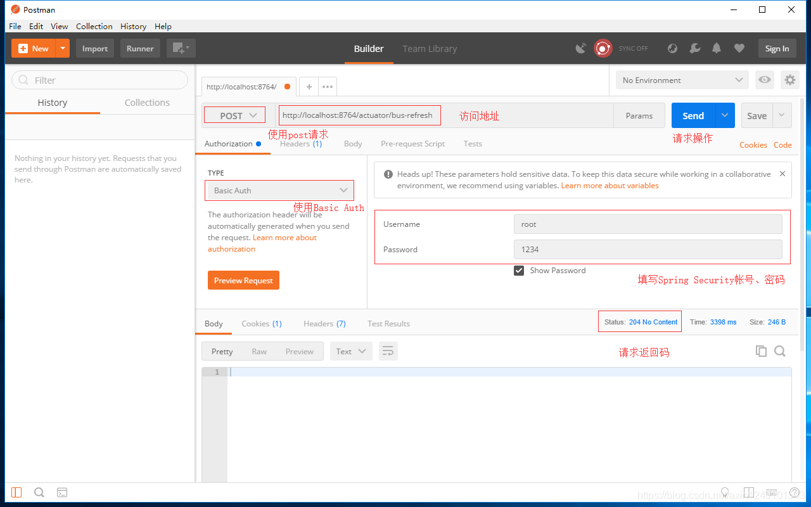Select the Test Results tab
Screen dimensions: 811x507
pos(388,323)
